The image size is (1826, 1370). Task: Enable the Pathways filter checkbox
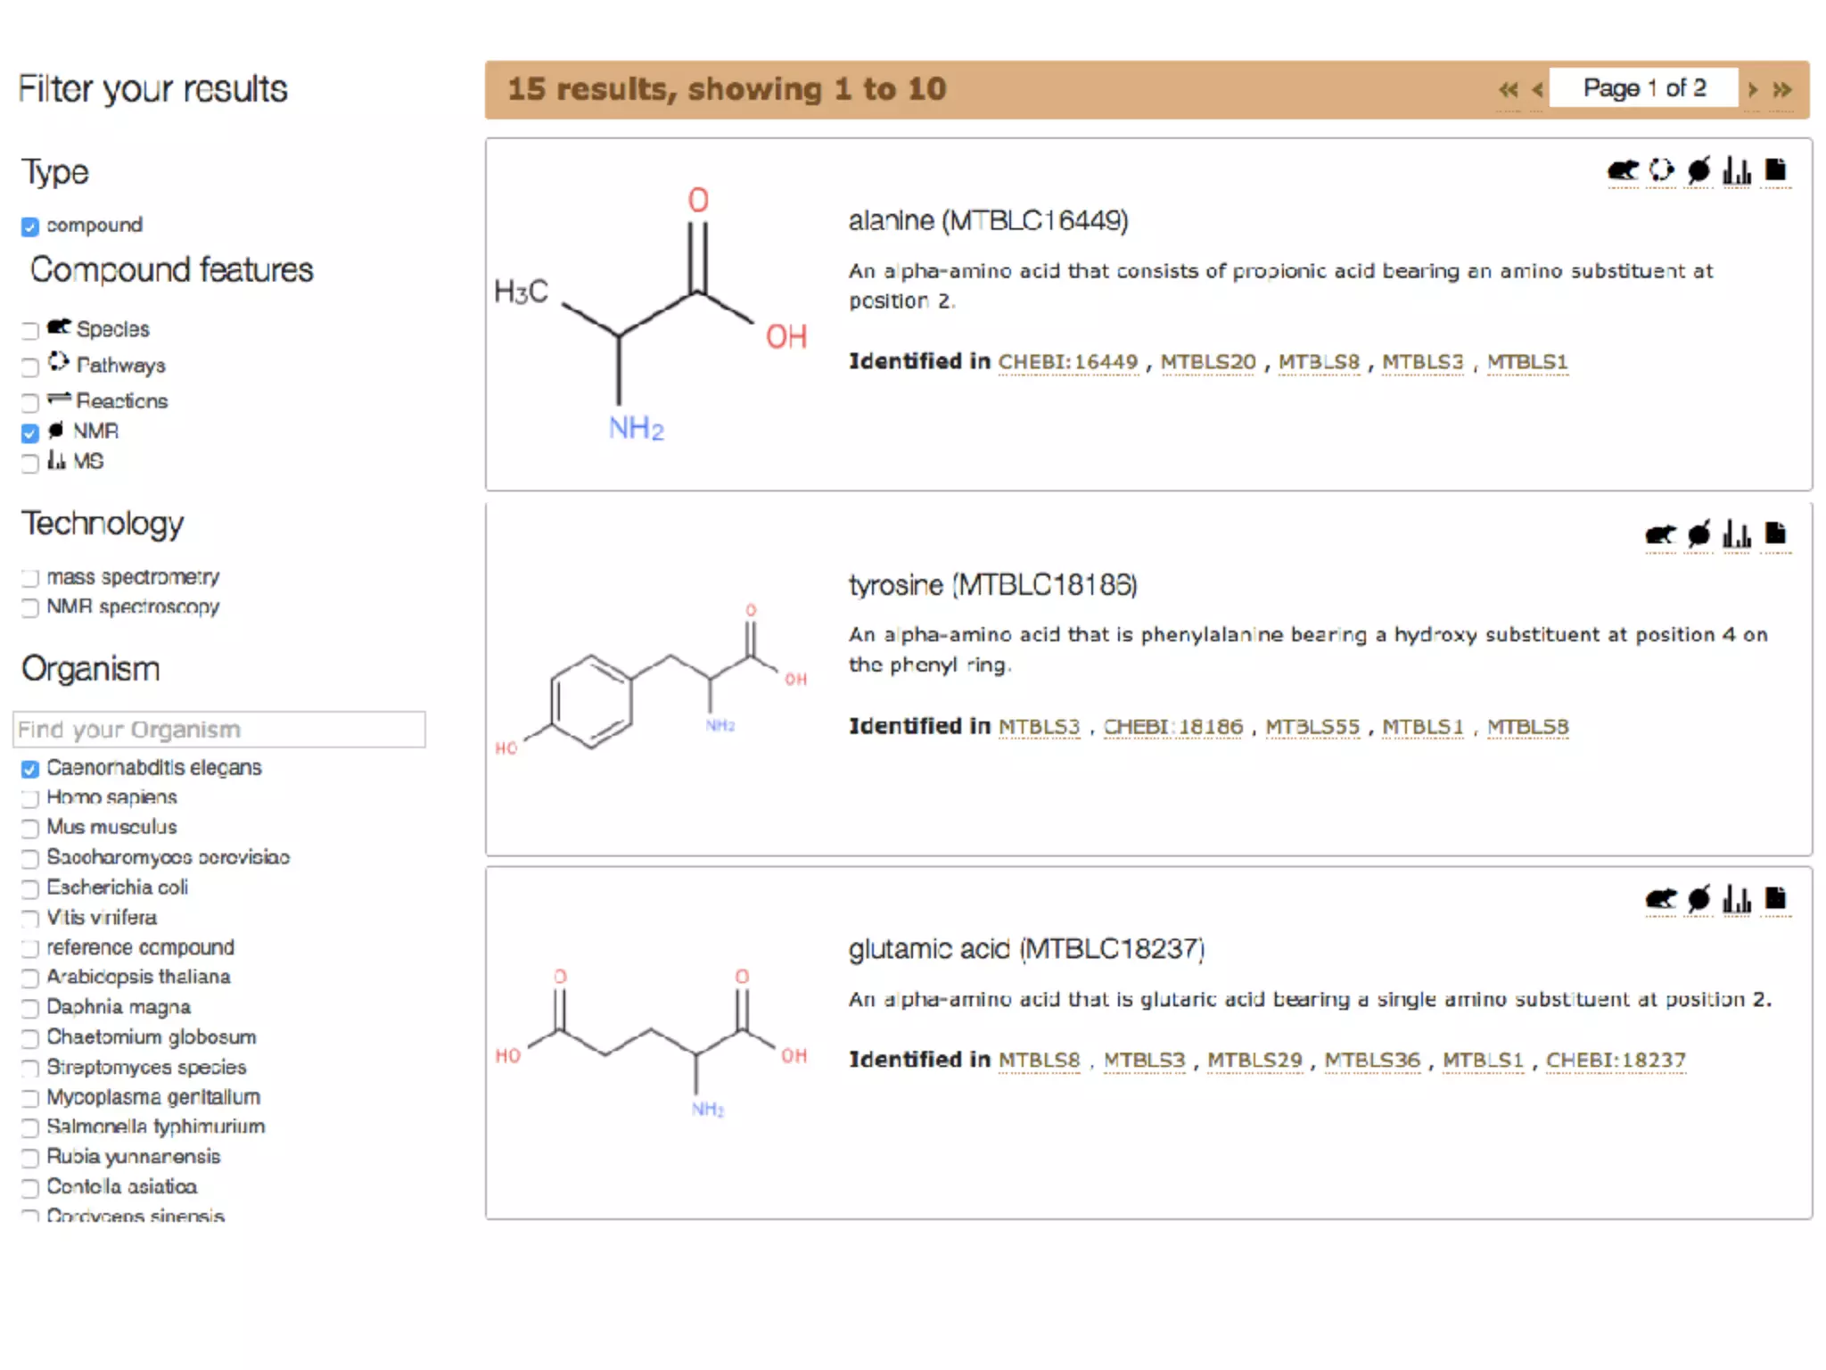point(30,367)
